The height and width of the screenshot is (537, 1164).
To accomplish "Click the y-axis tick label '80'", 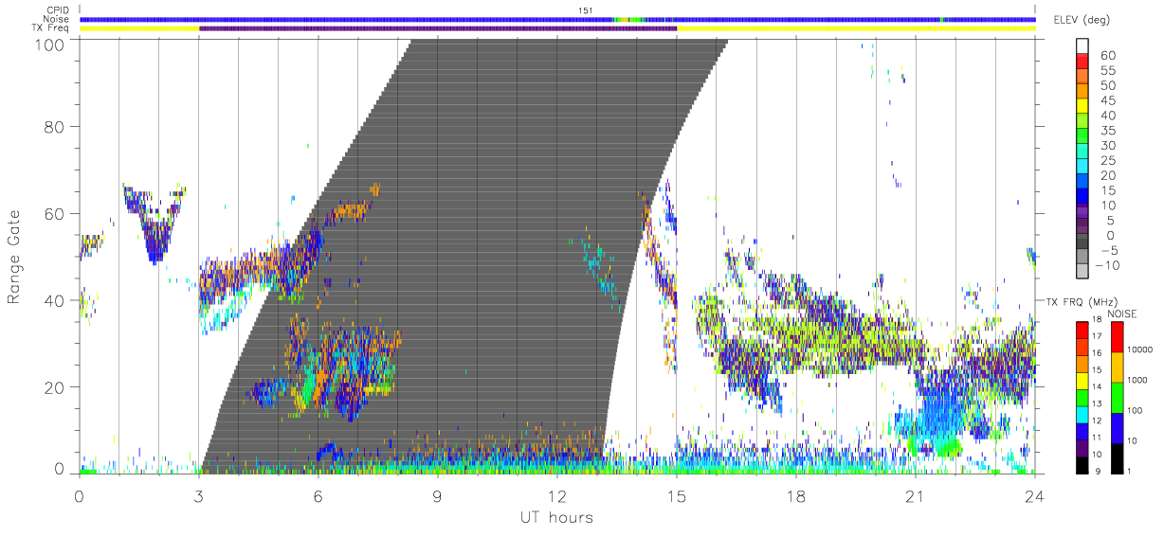I will coord(54,127).
